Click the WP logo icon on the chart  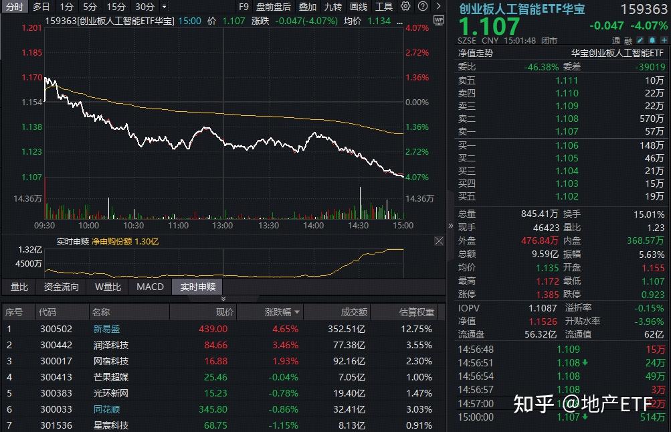point(439,19)
